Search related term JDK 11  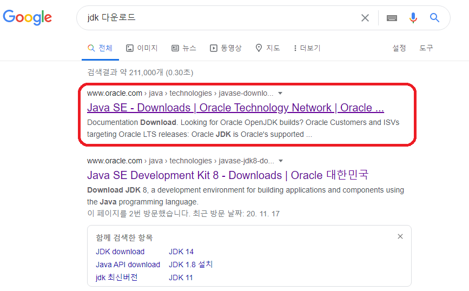coord(181,278)
